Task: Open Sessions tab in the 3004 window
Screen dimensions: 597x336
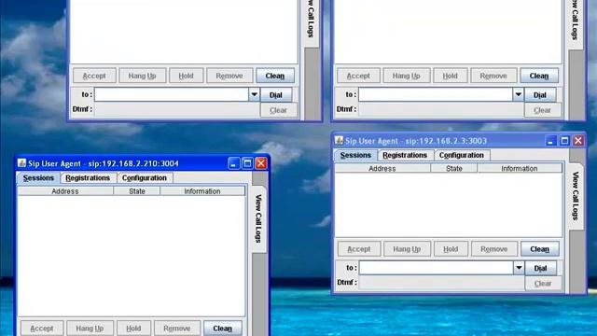Action: (x=38, y=178)
